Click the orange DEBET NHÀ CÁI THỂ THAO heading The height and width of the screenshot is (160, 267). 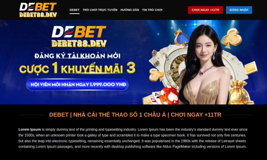click(135, 115)
